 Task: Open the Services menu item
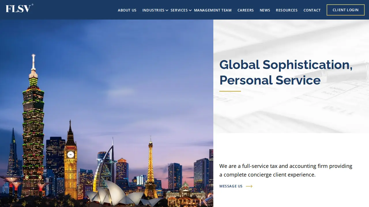click(179, 10)
